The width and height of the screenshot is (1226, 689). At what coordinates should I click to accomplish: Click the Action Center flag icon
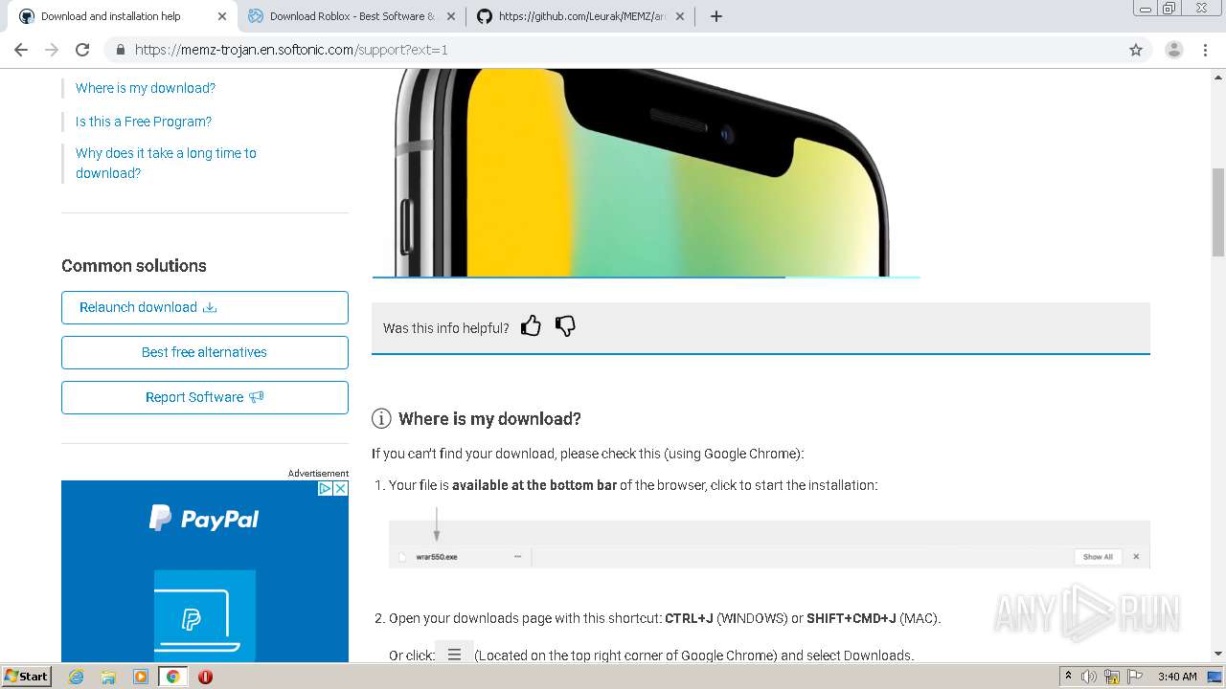1134,677
